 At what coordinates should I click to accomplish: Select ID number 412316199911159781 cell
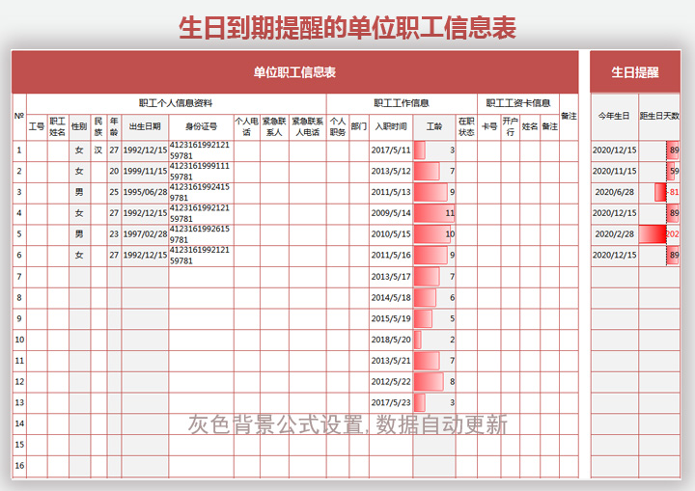pos(201,172)
